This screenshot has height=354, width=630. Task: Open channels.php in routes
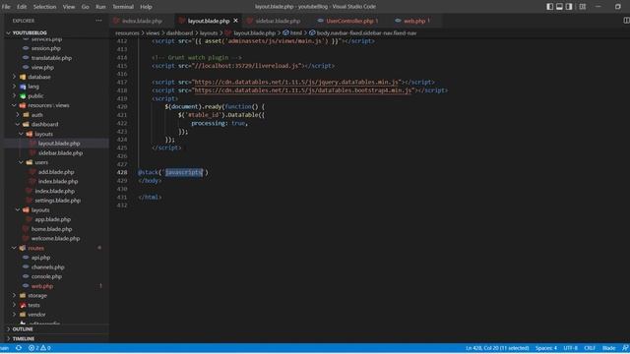pos(48,266)
